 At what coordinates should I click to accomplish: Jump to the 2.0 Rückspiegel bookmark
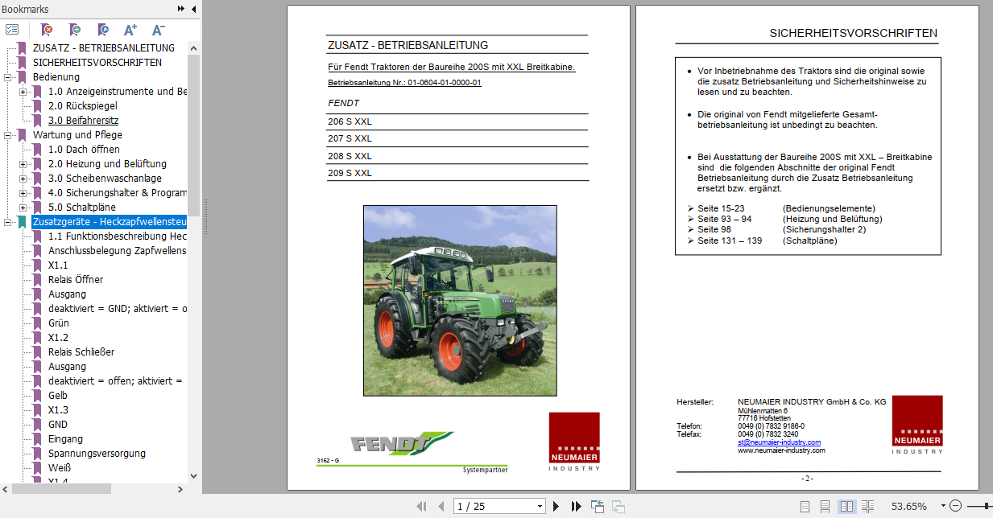click(x=85, y=106)
